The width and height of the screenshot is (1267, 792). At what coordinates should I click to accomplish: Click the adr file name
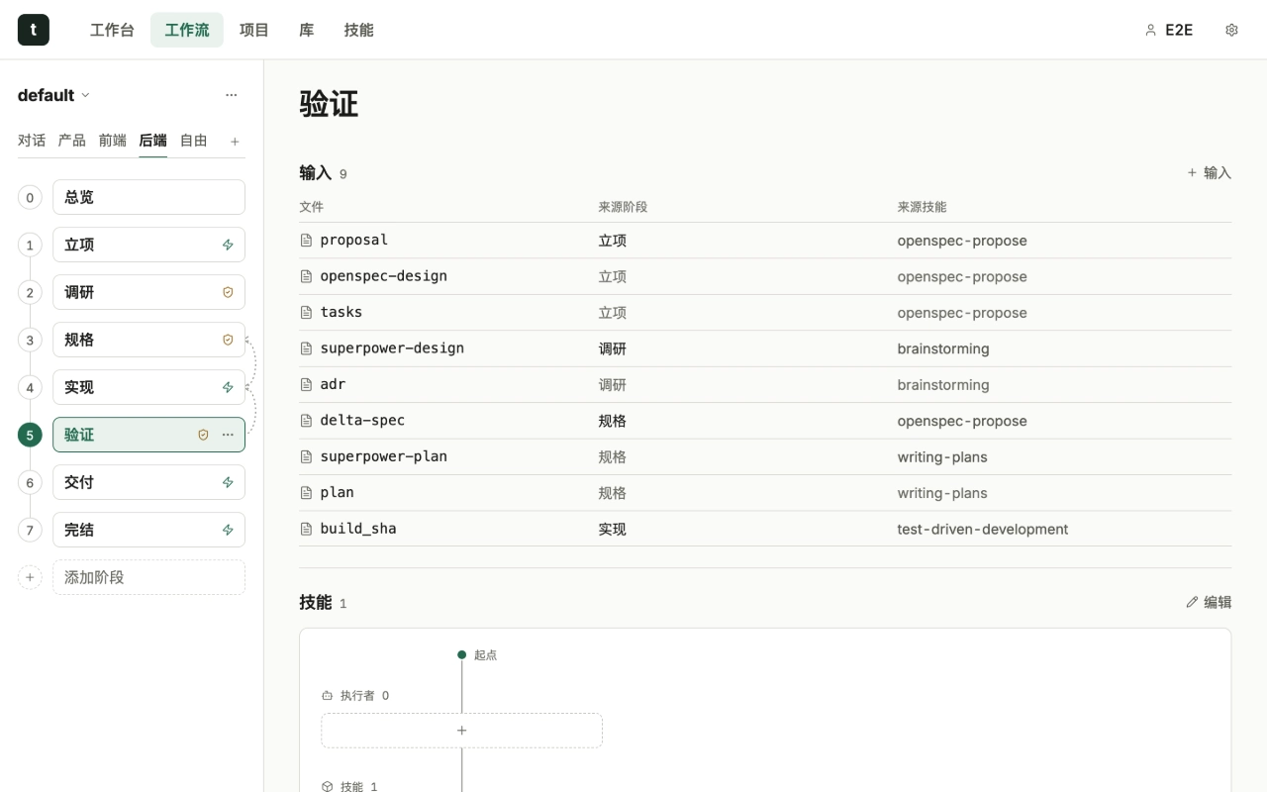[x=333, y=384]
